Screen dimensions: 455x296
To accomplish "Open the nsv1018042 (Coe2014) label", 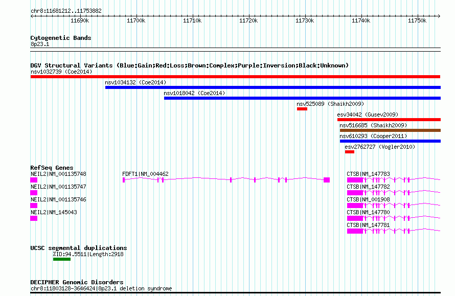I will point(194,93).
